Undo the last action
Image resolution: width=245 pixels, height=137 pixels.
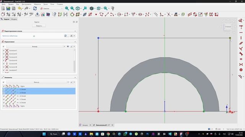click(x=20, y=8)
